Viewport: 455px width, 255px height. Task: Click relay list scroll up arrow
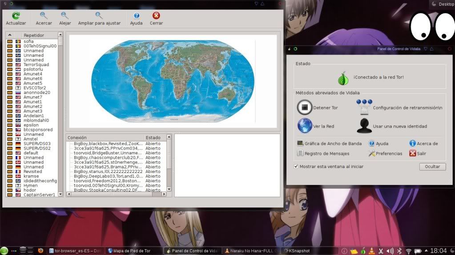(60, 35)
